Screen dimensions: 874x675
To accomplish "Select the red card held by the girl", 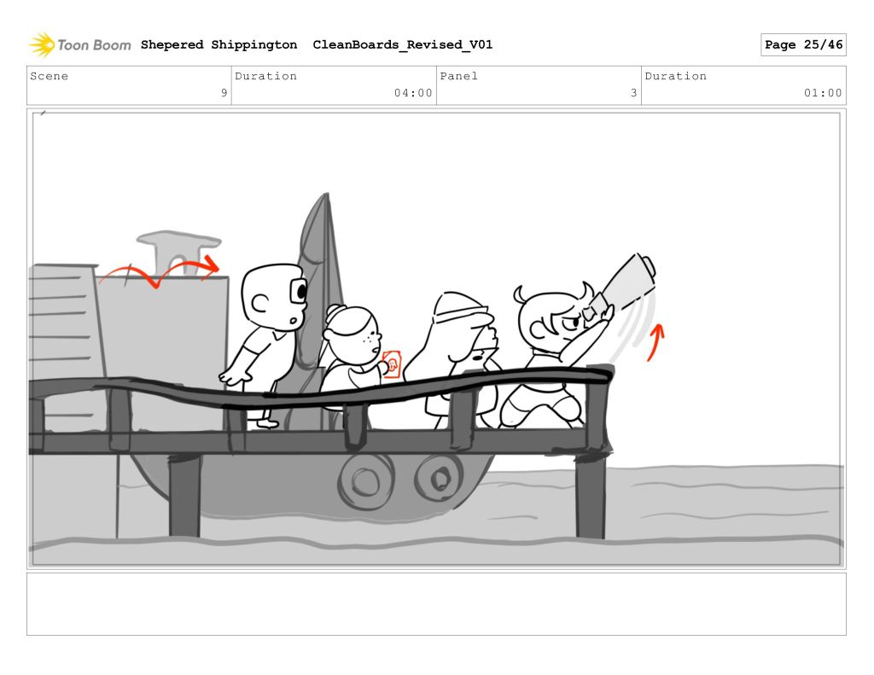I will pyautogui.click(x=392, y=365).
